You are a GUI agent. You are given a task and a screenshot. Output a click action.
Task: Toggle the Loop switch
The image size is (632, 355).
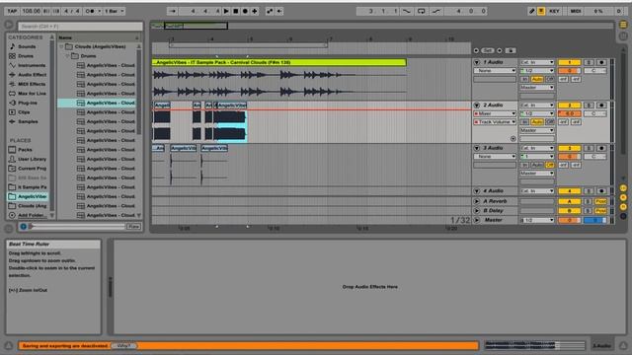pyautogui.click(x=422, y=11)
